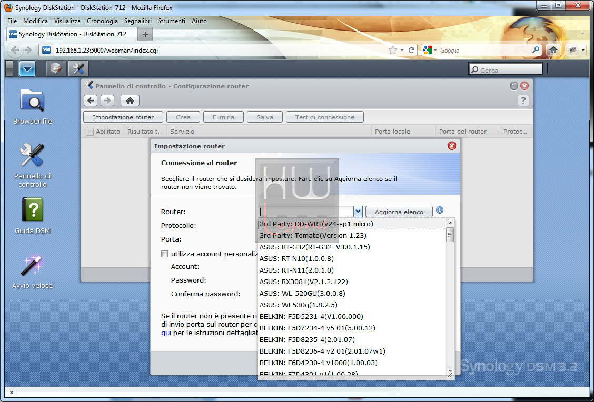
Task: Click Firefox back navigation button
Action: (15, 50)
